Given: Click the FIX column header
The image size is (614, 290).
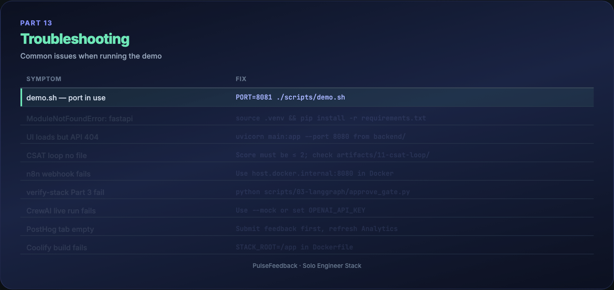Looking at the screenshot, I should pos(241,79).
